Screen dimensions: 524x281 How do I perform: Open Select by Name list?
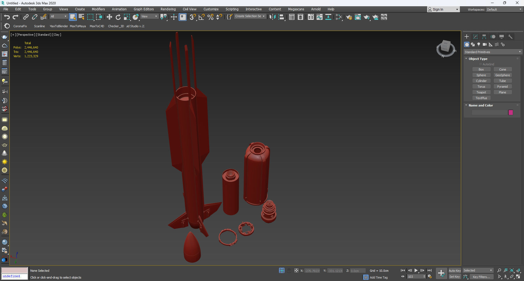click(81, 17)
